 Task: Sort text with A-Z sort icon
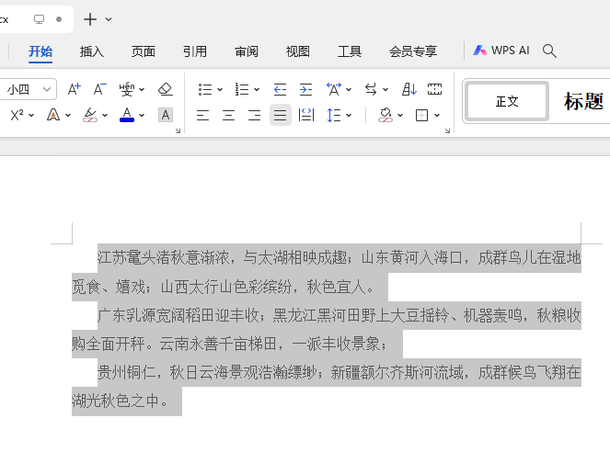(409, 89)
